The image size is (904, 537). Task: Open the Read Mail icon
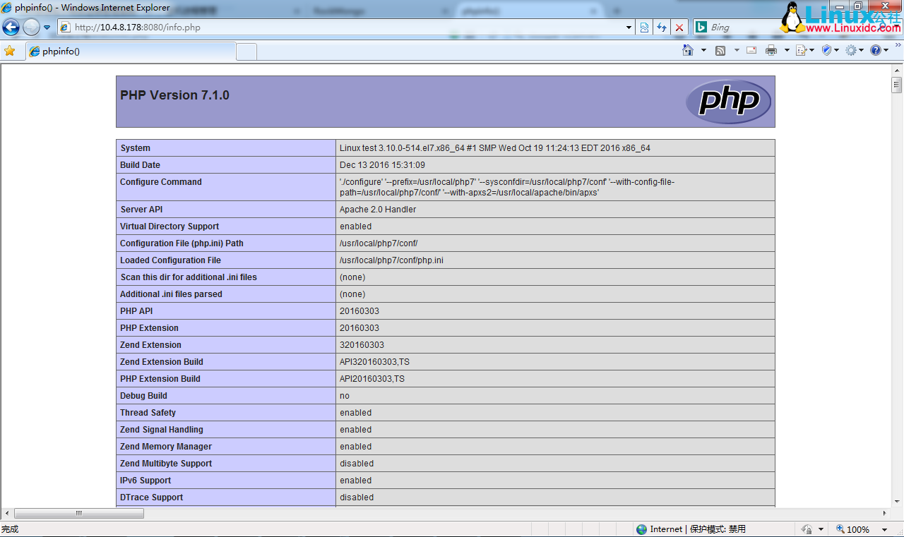point(751,50)
